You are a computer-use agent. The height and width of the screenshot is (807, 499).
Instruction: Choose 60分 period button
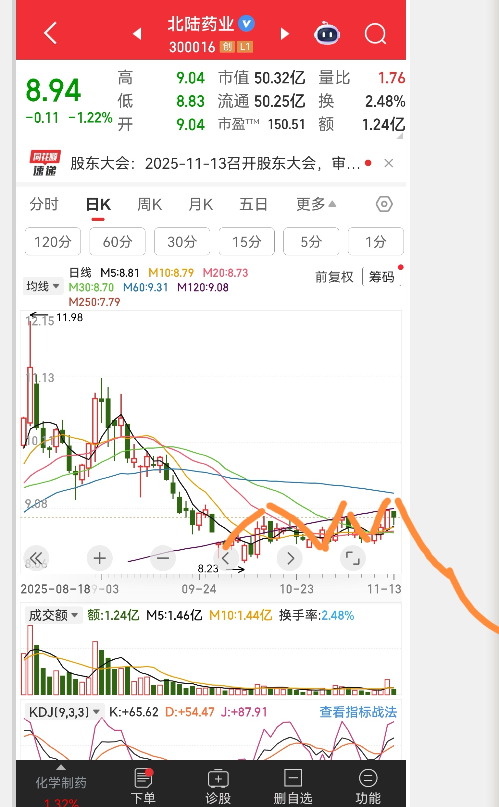[118, 241]
